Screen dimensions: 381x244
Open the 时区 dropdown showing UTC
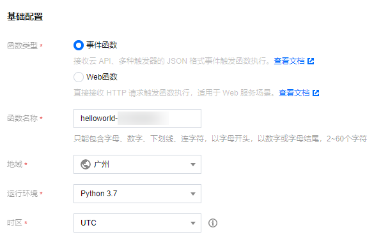point(137,223)
